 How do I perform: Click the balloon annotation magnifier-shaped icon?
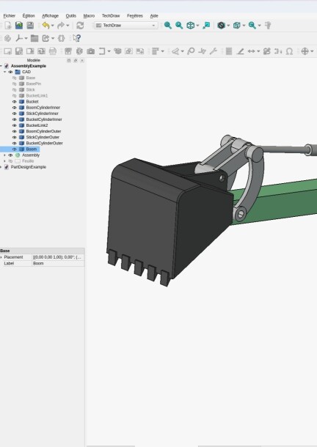[191, 51]
